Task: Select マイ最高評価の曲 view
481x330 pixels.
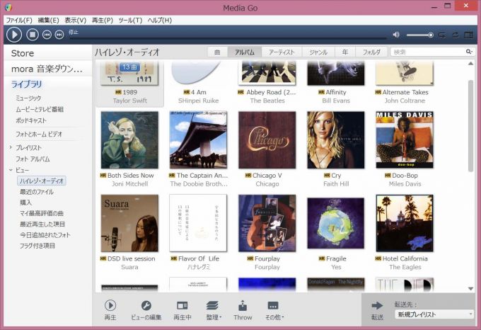Action: [x=42, y=213]
